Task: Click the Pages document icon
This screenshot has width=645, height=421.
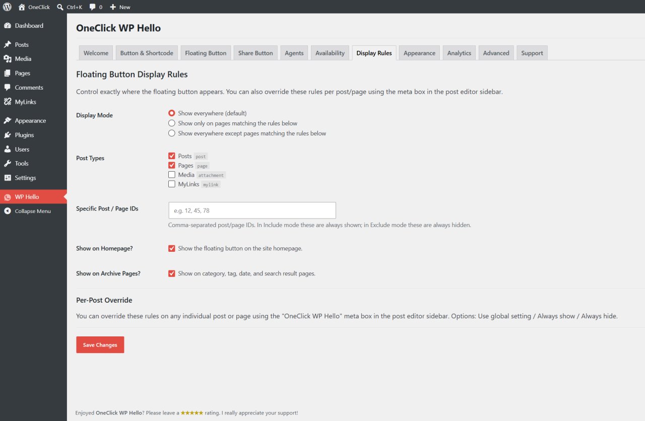Action: click(8, 73)
